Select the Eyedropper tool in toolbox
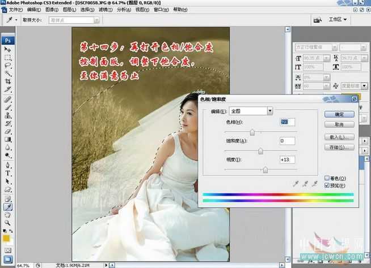371x268 pixels. [8, 207]
